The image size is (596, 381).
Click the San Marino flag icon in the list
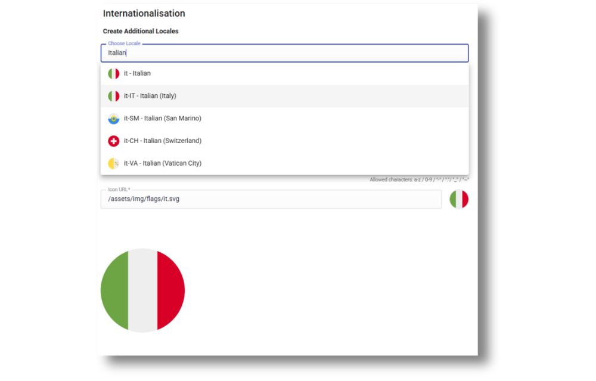point(114,118)
